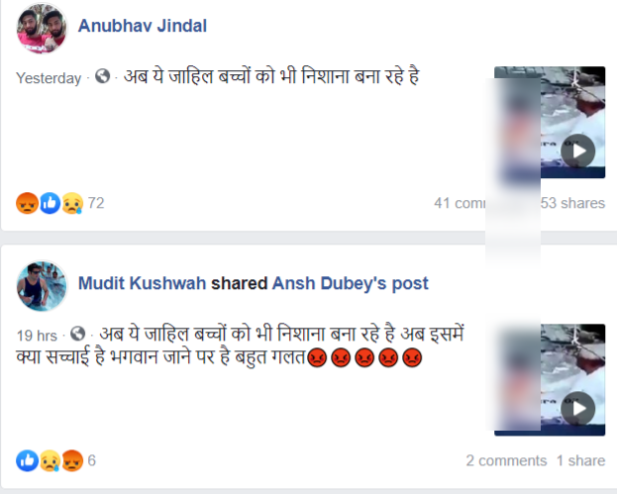The image size is (617, 494).
Task: Click the globe privacy icon beside 19 hrs
Action: (x=78, y=334)
